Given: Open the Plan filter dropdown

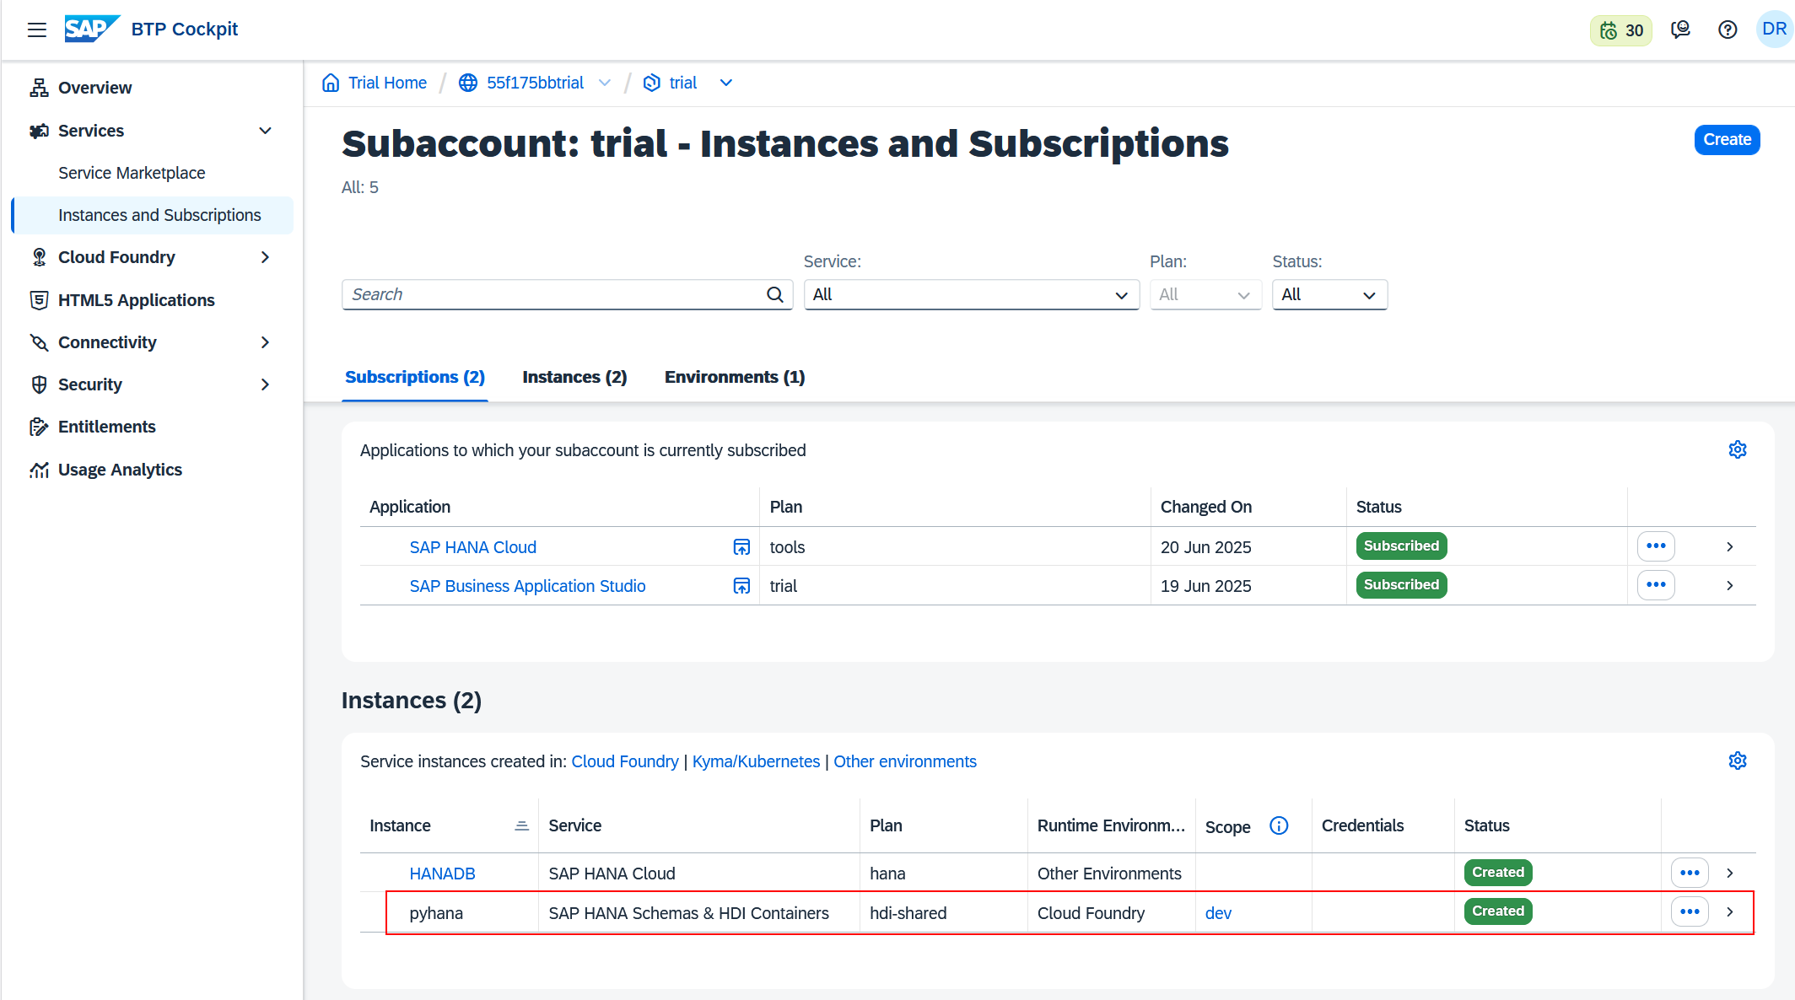Looking at the screenshot, I should coord(1205,294).
